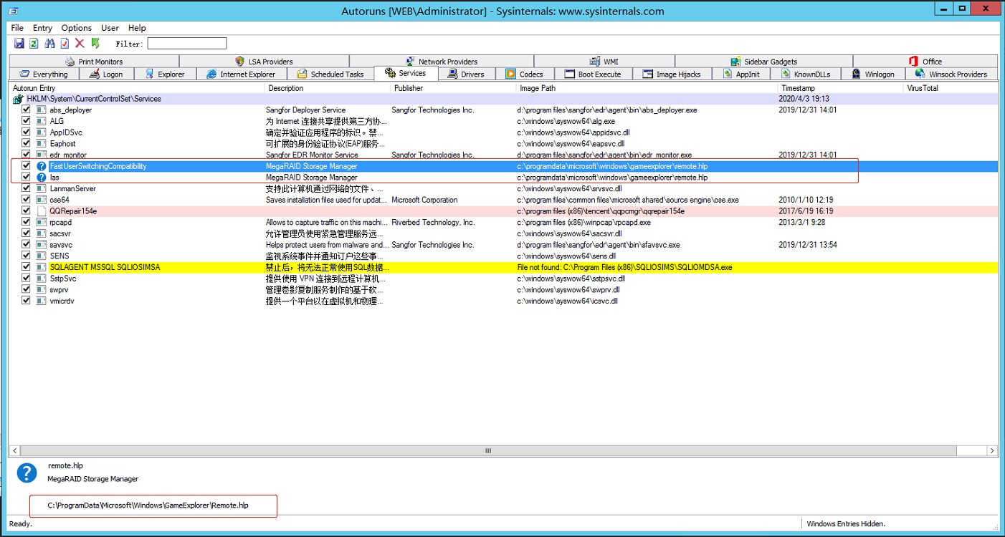Click the horizontal scrollbar thumb
1005x537 pixels.
[x=487, y=451]
